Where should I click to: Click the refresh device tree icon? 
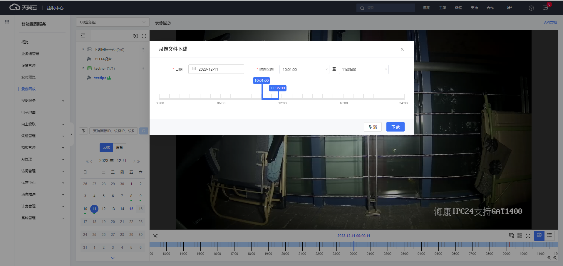pyautogui.click(x=144, y=36)
